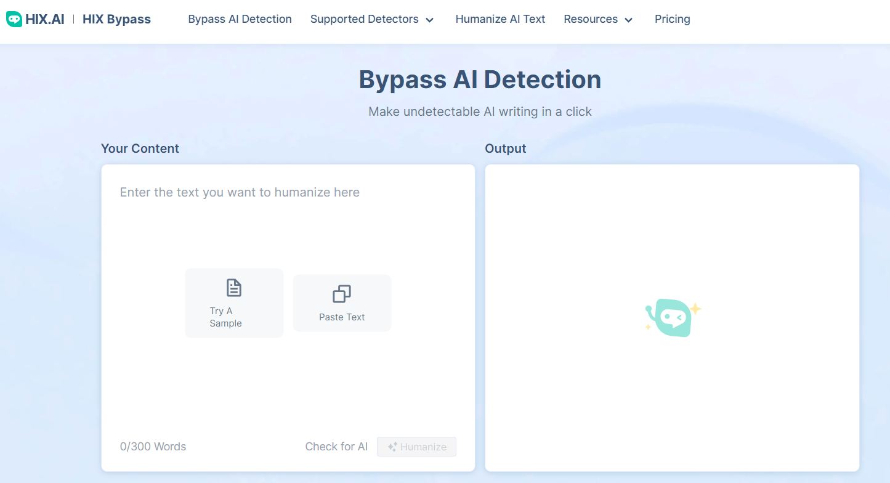The image size is (890, 483).
Task: Click the sparkle icon on the Humanize button
Action: click(392, 446)
